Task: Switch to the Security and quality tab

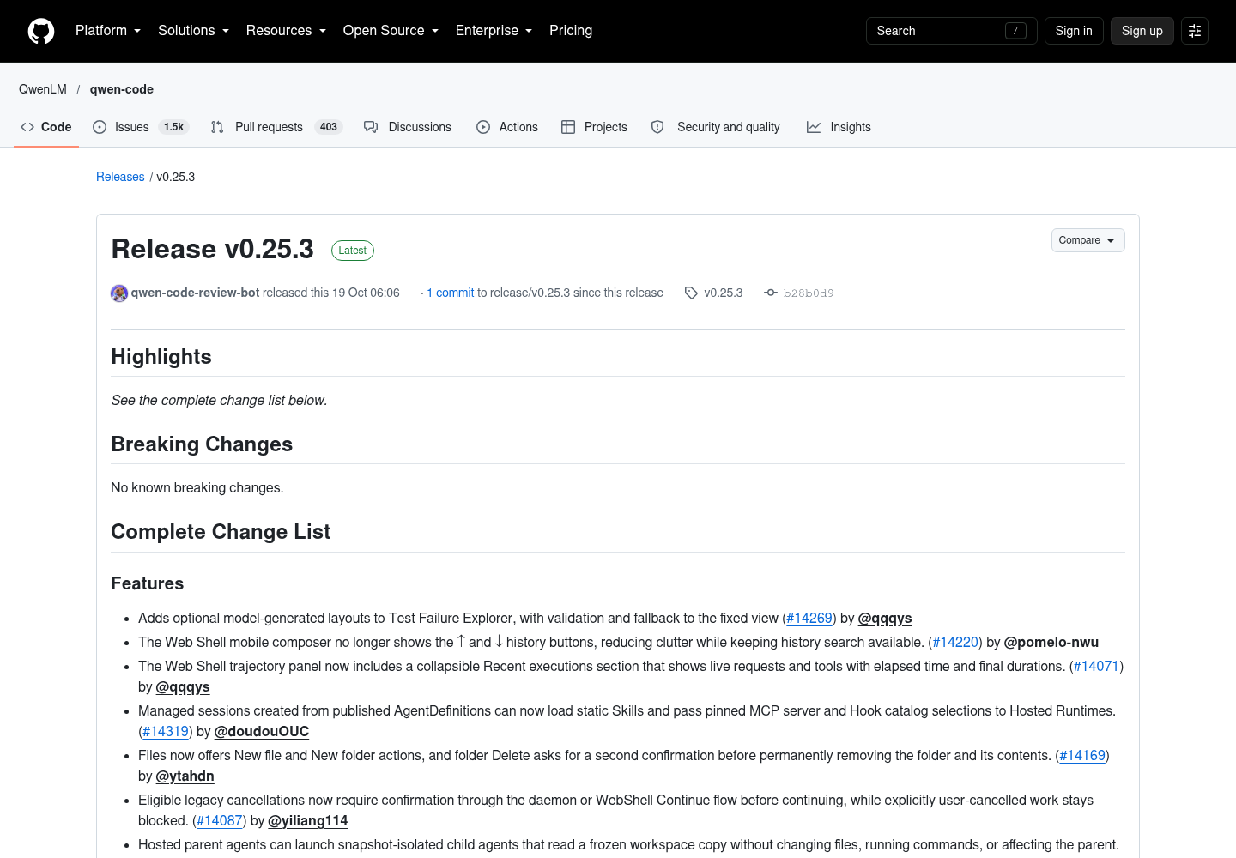Action: point(716,127)
